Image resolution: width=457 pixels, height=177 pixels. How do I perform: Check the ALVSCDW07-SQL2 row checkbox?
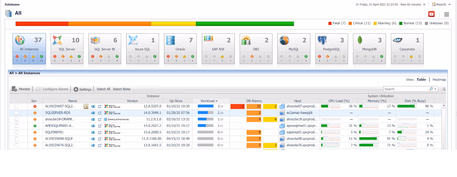coord(17,106)
